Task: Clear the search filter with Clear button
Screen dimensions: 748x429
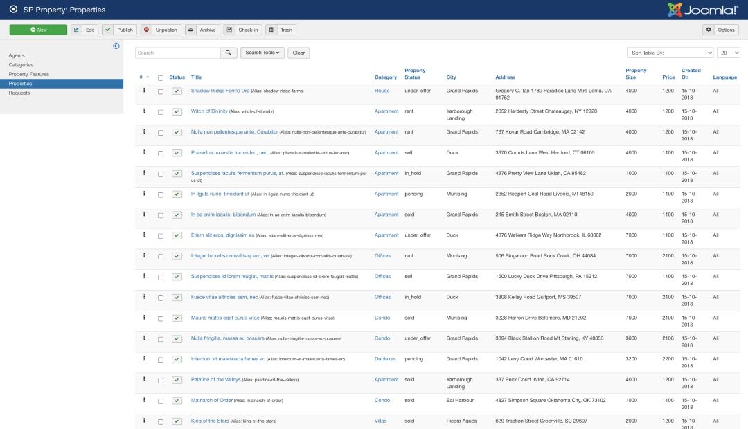Action: click(299, 53)
